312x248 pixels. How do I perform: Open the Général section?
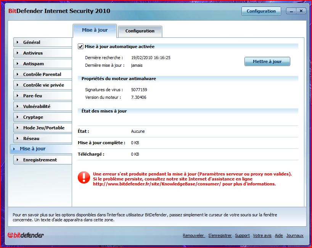point(43,42)
